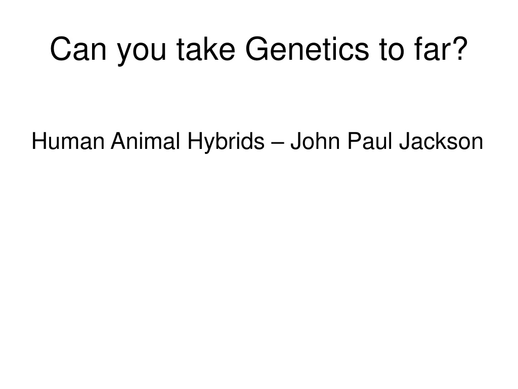Click the dash between Hybrids and John
The height and width of the screenshot is (389, 518).
277,143
